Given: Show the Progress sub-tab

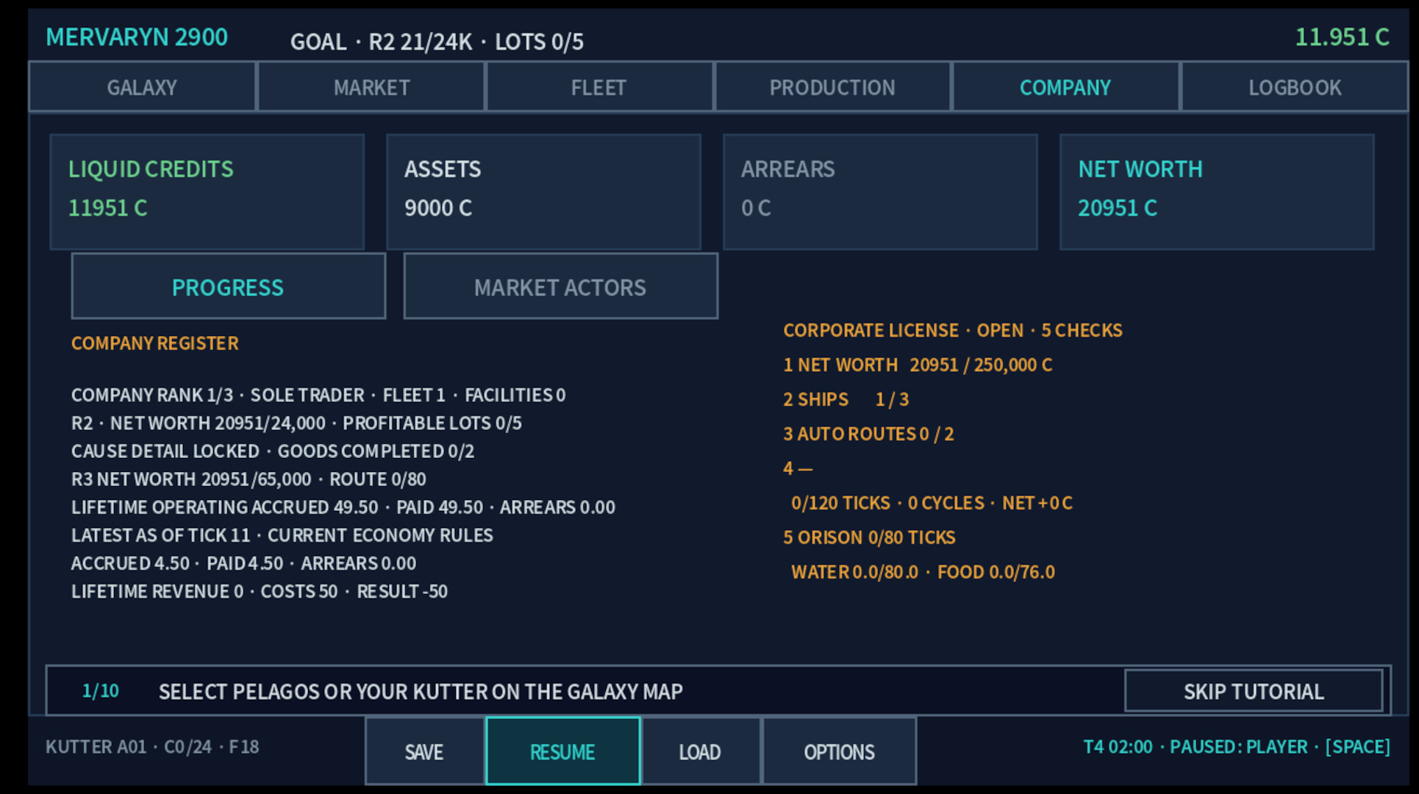Looking at the screenshot, I should [228, 287].
